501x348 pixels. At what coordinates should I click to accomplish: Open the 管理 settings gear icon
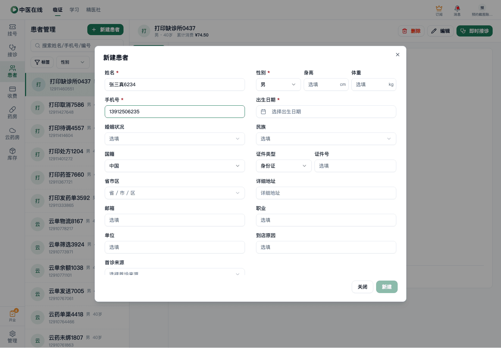pos(12,337)
